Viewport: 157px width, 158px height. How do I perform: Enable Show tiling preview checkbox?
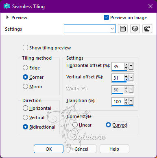(25, 48)
